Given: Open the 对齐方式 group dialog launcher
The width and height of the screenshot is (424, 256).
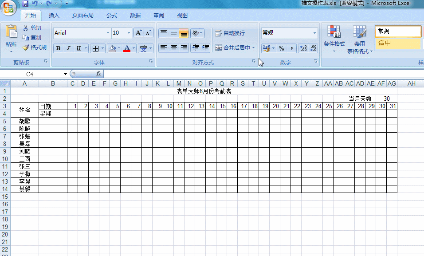Looking at the screenshot, I should click(x=254, y=61).
